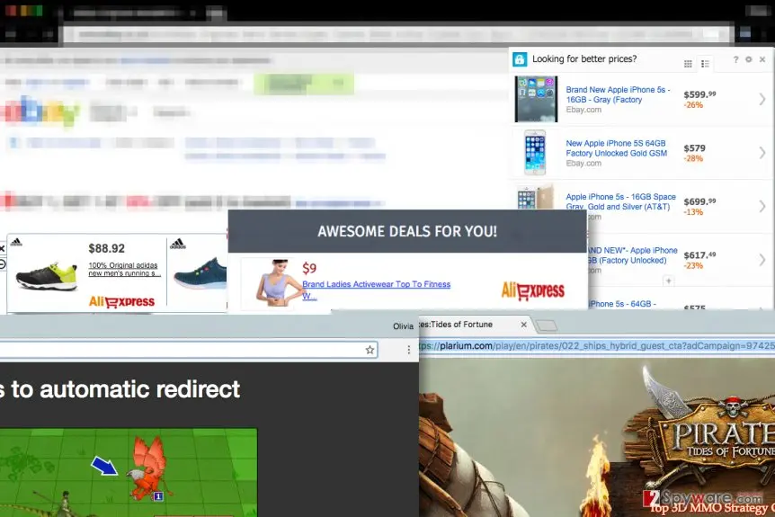Click the orange griffin in the game
Image resolution: width=775 pixels, height=517 pixels.
[x=148, y=467]
